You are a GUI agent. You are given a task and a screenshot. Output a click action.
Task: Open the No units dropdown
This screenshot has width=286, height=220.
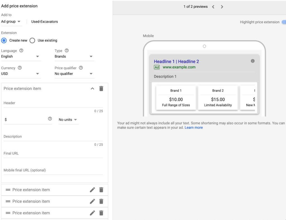69,120
